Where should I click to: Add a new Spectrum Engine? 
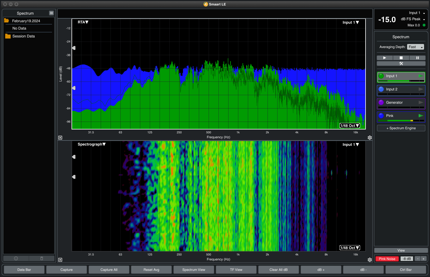point(401,128)
